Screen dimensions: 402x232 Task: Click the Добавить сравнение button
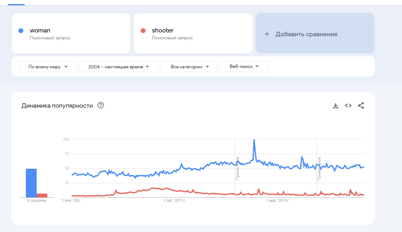point(315,33)
